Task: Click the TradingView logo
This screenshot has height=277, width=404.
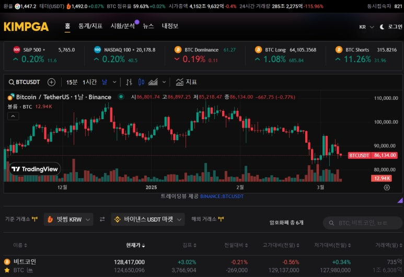Action: point(35,169)
